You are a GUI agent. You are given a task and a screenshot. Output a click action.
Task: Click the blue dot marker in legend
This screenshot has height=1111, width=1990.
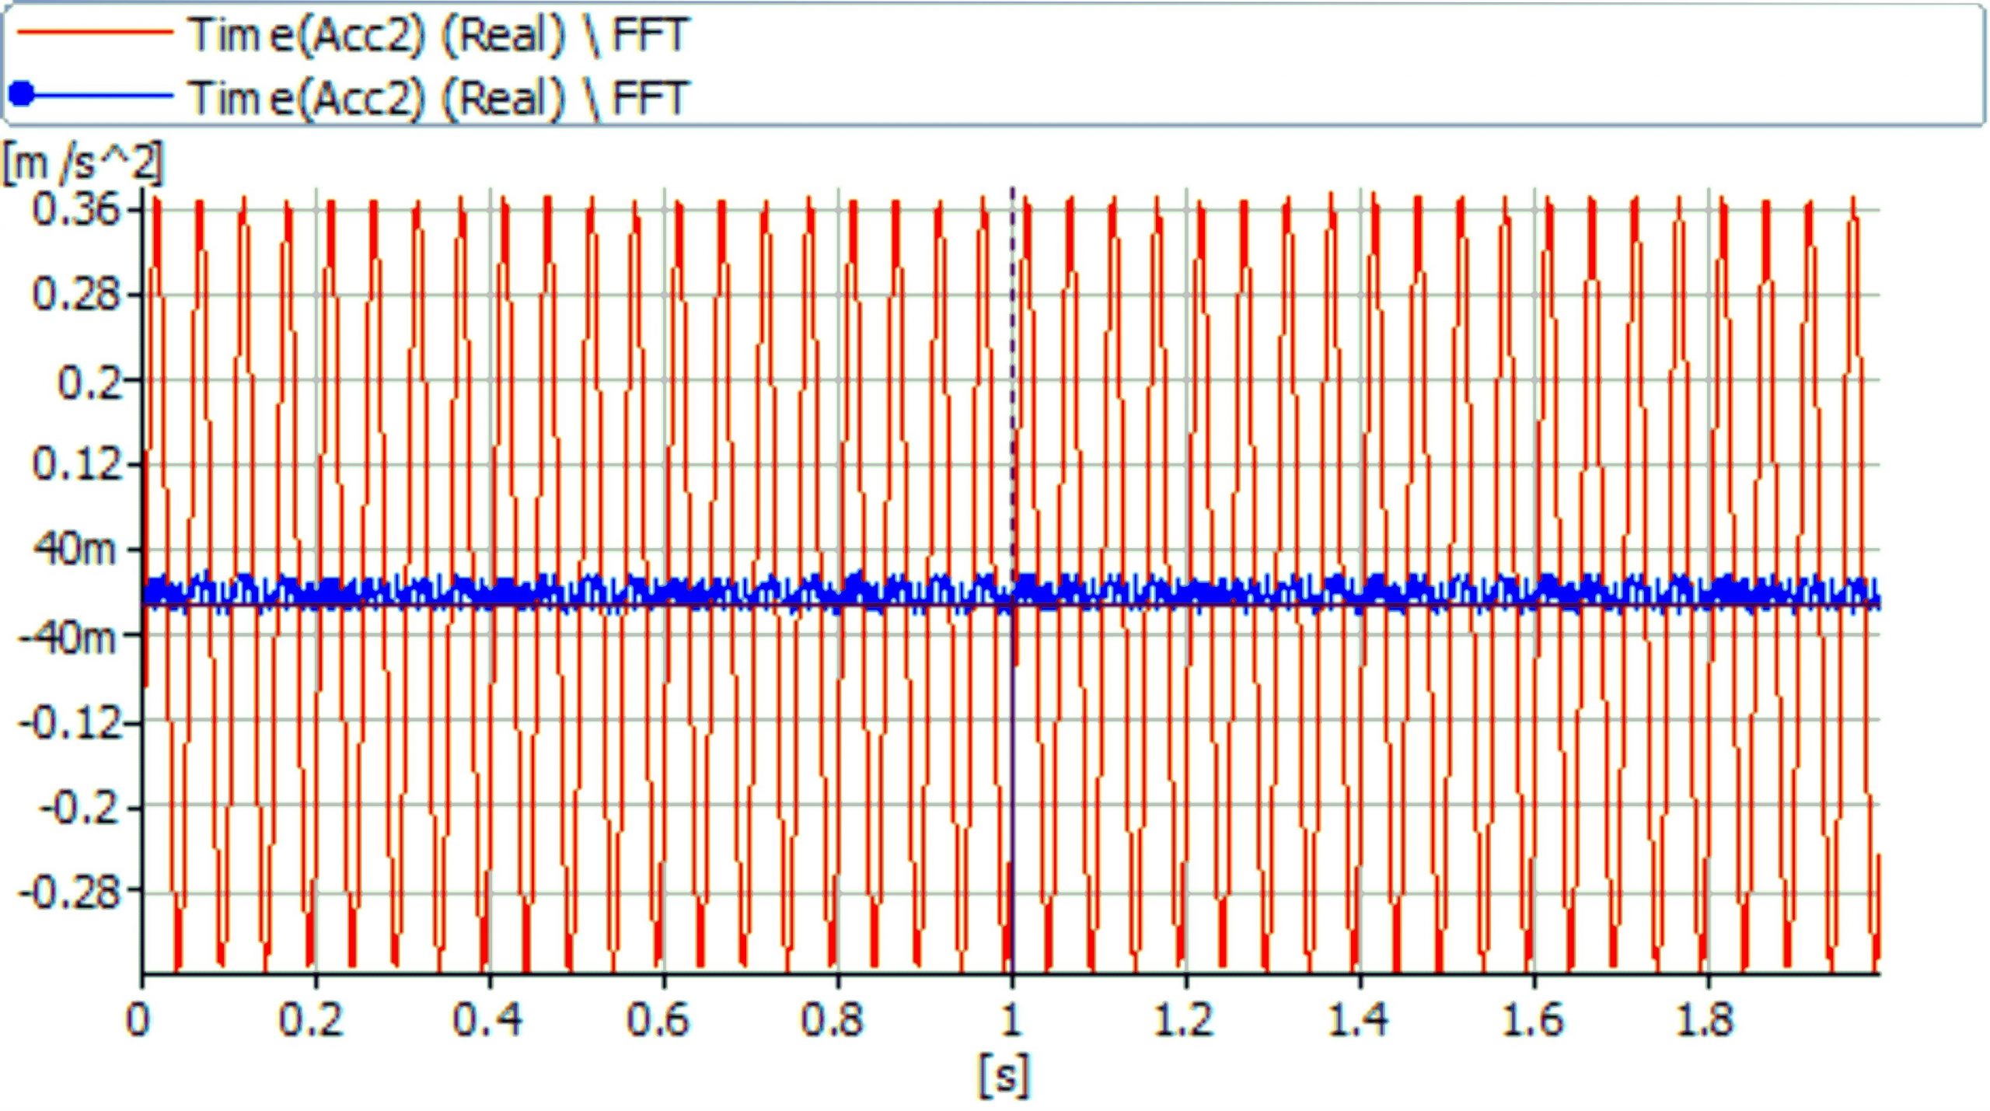coord(22,95)
